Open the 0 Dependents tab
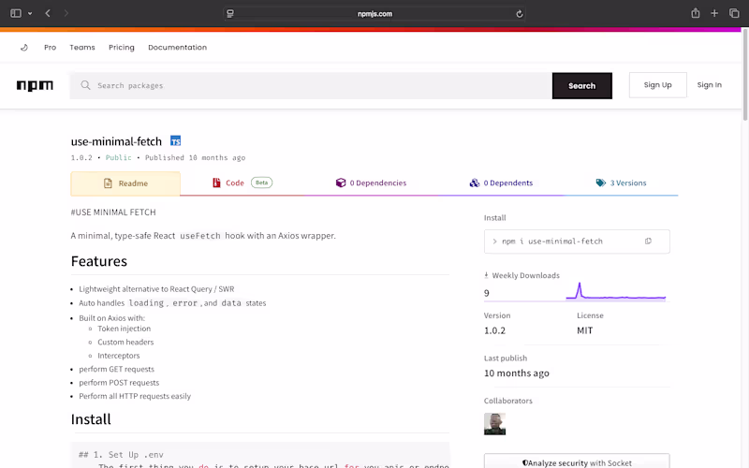The image size is (749, 468). click(501, 183)
